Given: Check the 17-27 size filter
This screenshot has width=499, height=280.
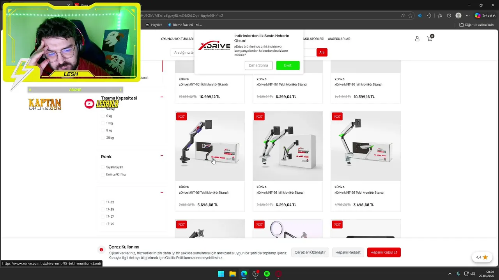Looking at the screenshot, I should (x=103, y=217).
